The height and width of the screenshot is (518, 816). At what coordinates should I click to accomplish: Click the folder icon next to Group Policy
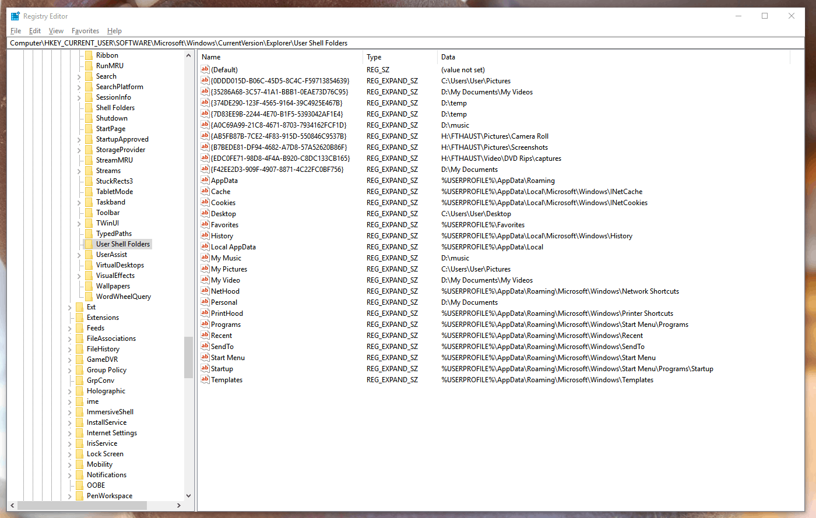click(x=79, y=370)
